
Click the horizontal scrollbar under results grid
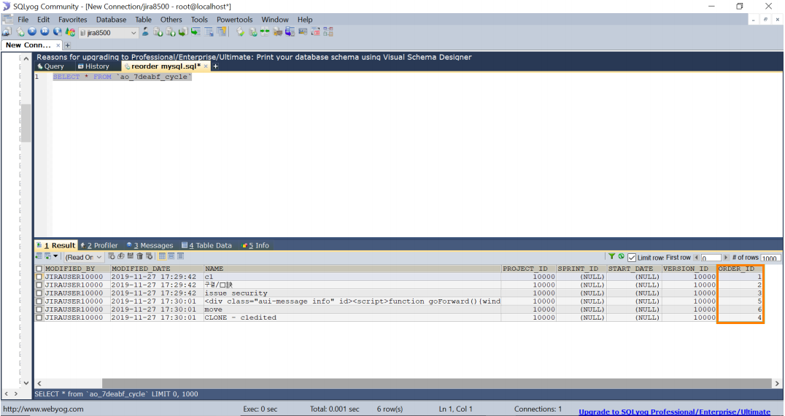click(436, 383)
